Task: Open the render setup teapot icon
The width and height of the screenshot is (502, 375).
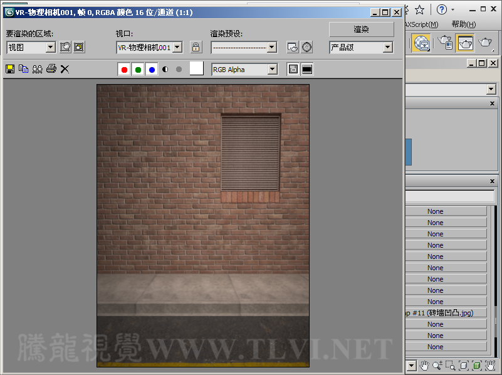Action: 292,47
